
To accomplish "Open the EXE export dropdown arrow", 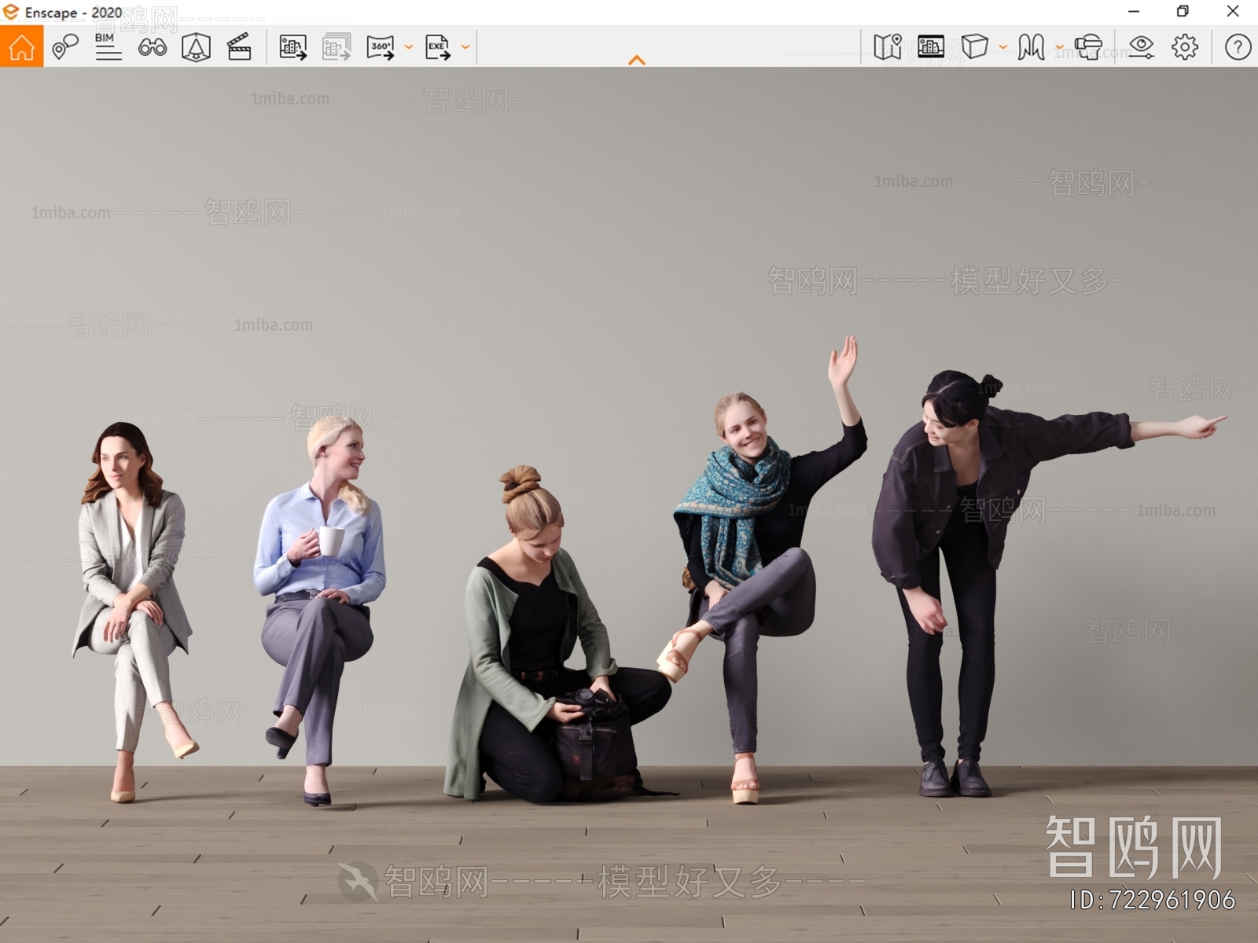I will tap(465, 47).
